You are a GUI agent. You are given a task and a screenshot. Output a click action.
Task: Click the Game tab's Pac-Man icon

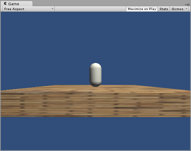click(5, 3)
